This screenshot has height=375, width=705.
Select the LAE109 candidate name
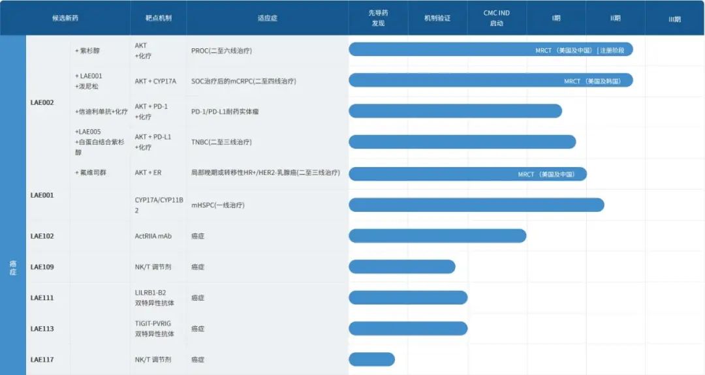pyautogui.click(x=42, y=267)
